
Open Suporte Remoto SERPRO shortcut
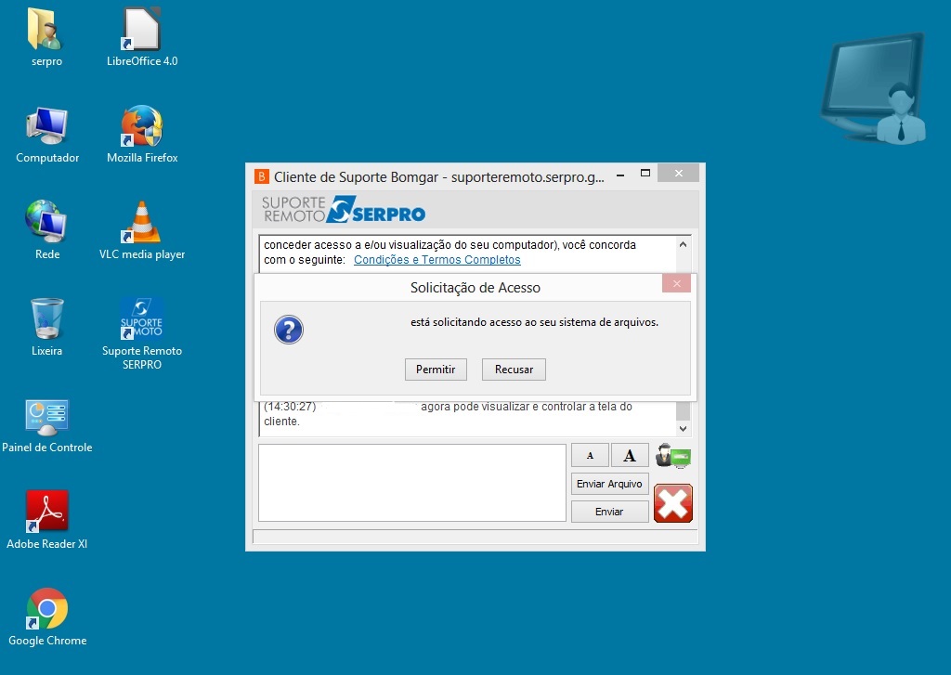(142, 319)
